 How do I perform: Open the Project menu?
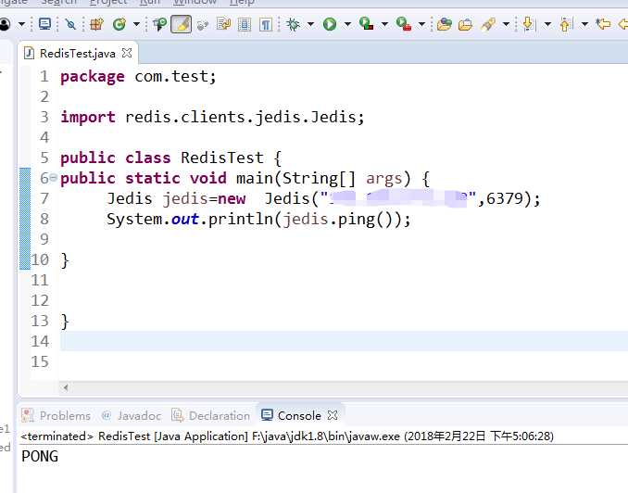(x=108, y=2)
